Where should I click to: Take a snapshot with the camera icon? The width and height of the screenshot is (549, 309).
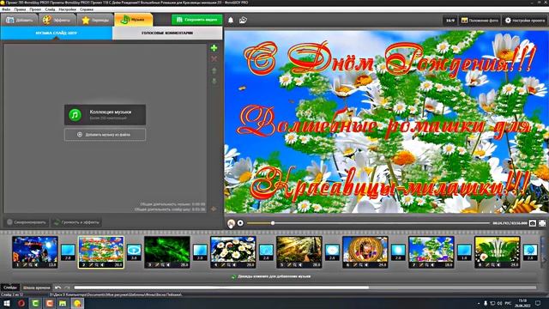(x=532, y=223)
